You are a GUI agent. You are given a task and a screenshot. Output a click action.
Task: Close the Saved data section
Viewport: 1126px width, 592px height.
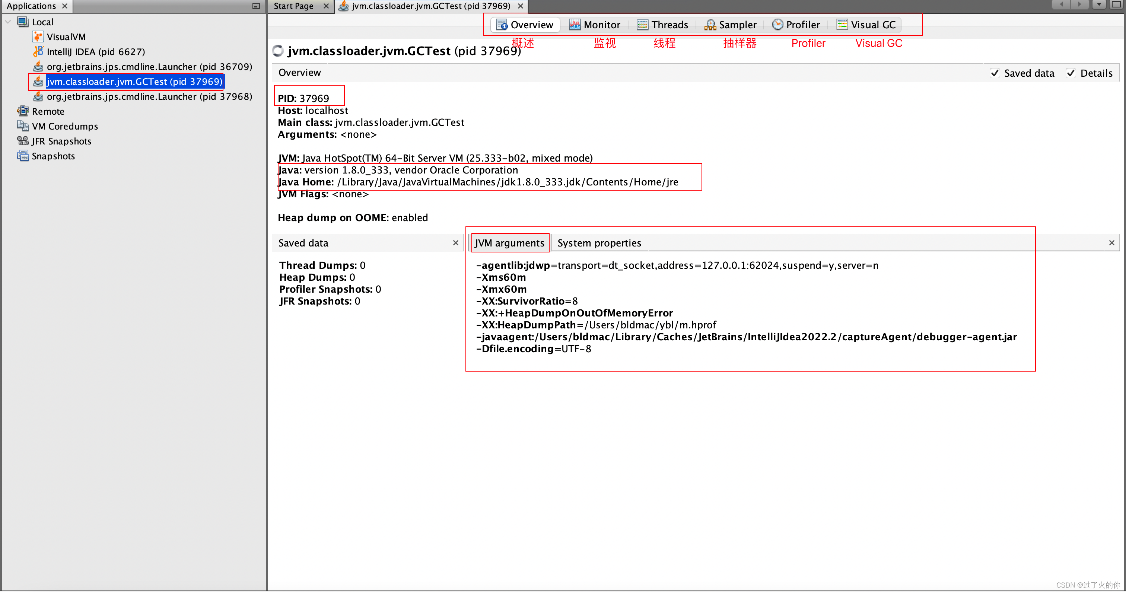455,243
